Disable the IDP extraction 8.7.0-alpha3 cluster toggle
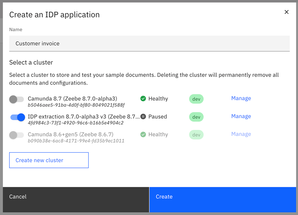This screenshot has height=215, width=298. pyautogui.click(x=17, y=117)
